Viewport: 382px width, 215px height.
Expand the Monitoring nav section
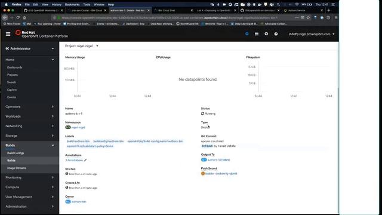[x=30, y=177]
